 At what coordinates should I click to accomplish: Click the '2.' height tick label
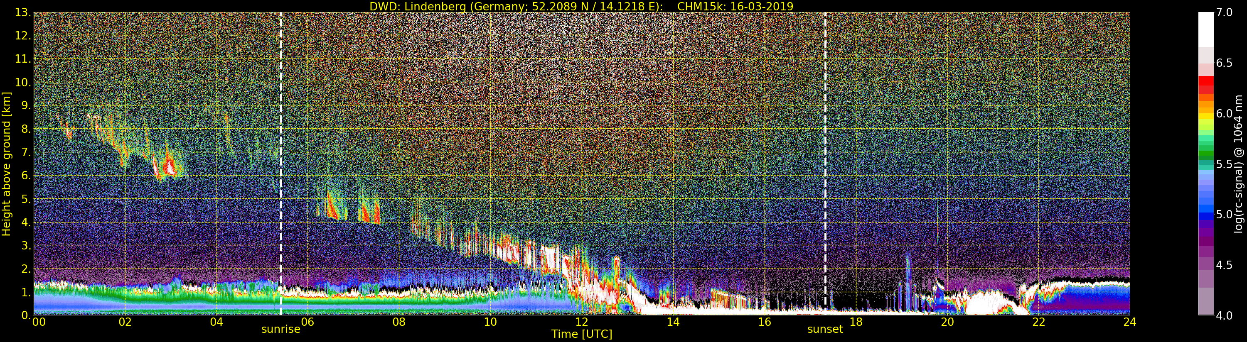[x=26, y=269]
